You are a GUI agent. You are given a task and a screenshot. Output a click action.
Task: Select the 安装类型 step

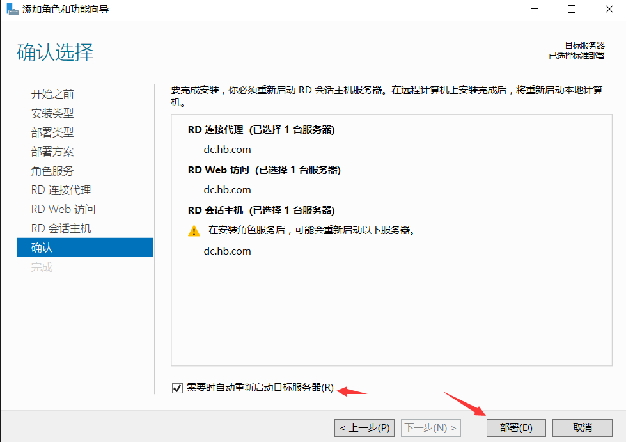(52, 113)
